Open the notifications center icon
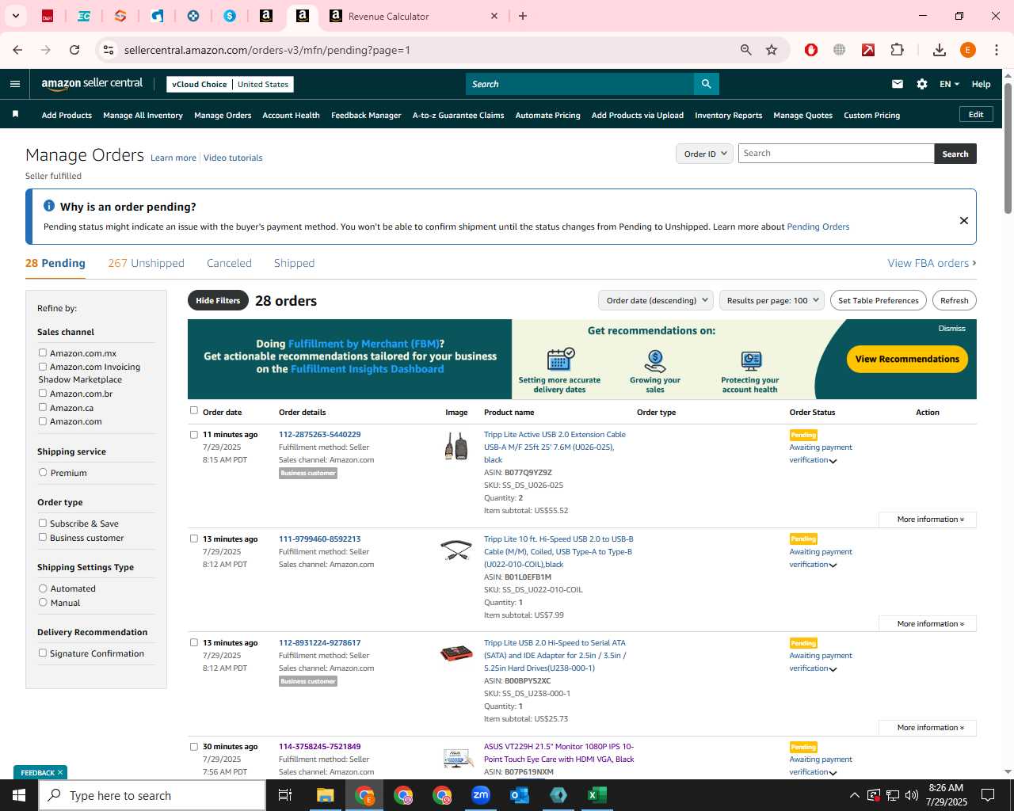The image size is (1014, 811). tap(988, 795)
